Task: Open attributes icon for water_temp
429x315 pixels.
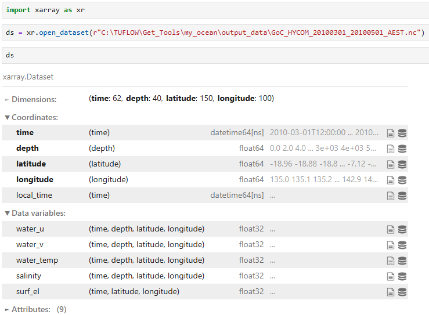Action: point(391,260)
